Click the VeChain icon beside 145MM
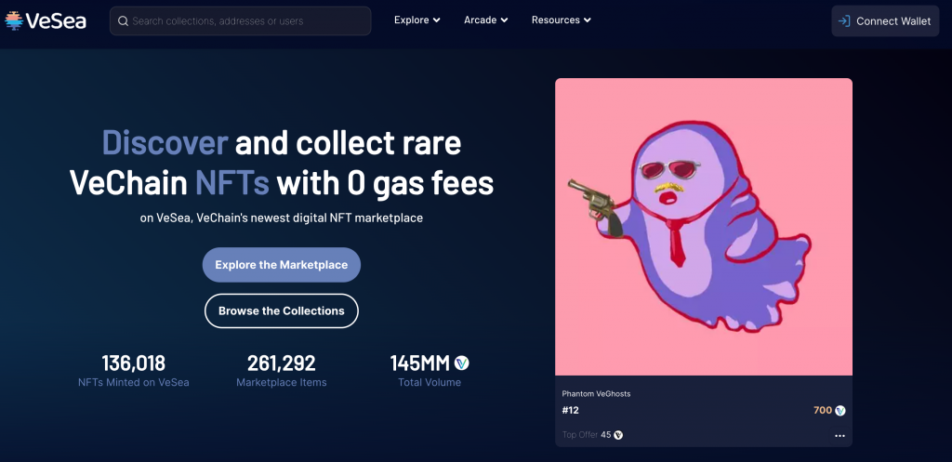The height and width of the screenshot is (462, 952). 462,363
